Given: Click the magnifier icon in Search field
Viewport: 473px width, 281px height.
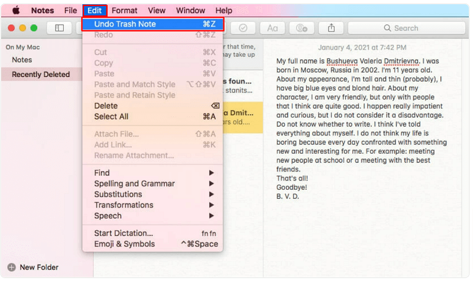Looking at the screenshot, I should click(387, 28).
